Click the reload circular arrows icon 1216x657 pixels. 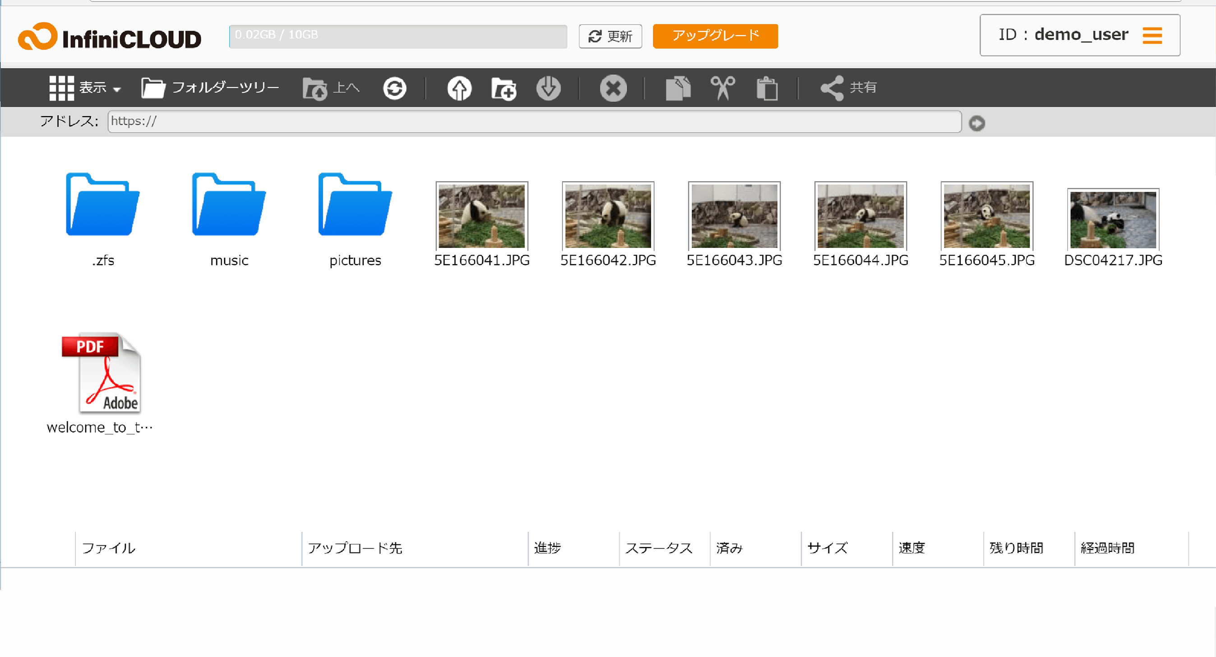click(x=395, y=88)
